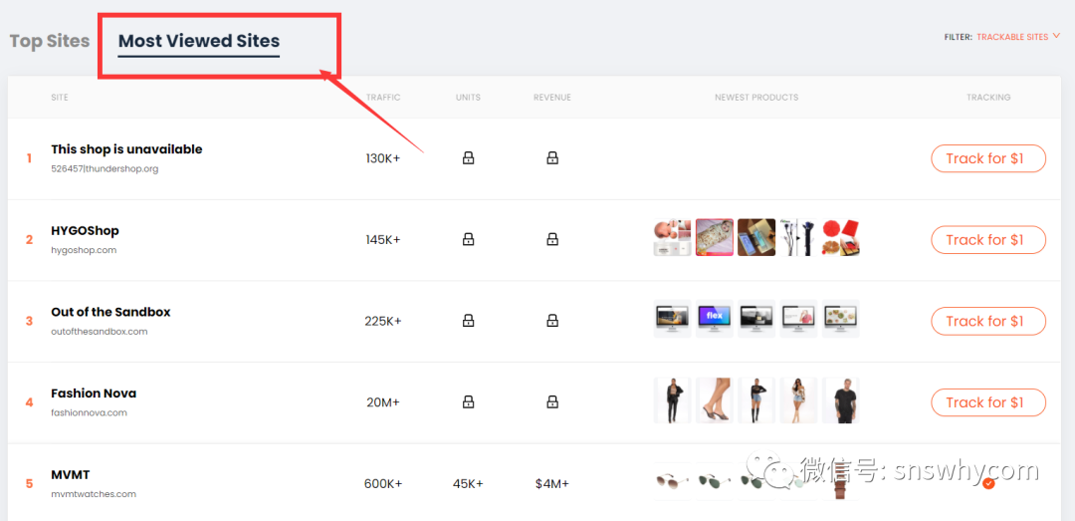Click the 225K+ traffic value

coord(383,321)
